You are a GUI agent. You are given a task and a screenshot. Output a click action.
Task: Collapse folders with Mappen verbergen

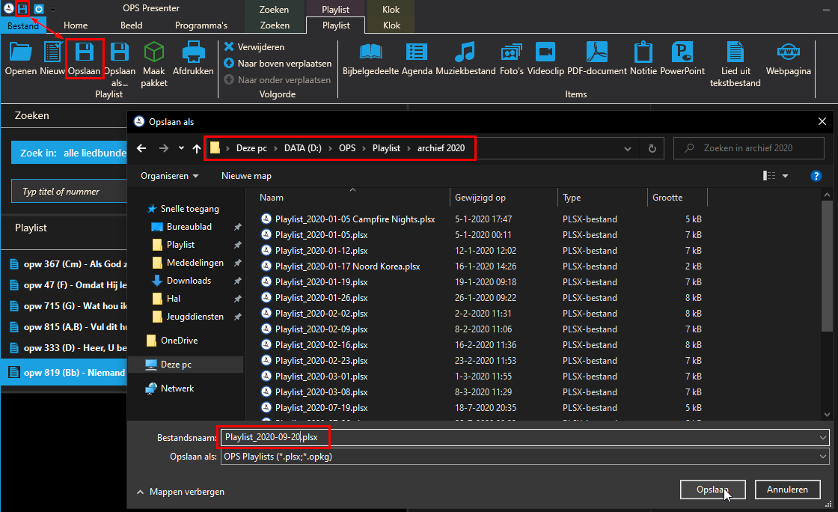(180, 492)
